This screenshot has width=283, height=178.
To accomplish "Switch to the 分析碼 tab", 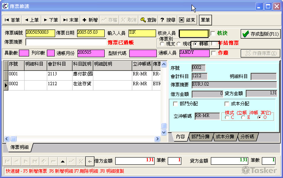I will click(247, 137).
